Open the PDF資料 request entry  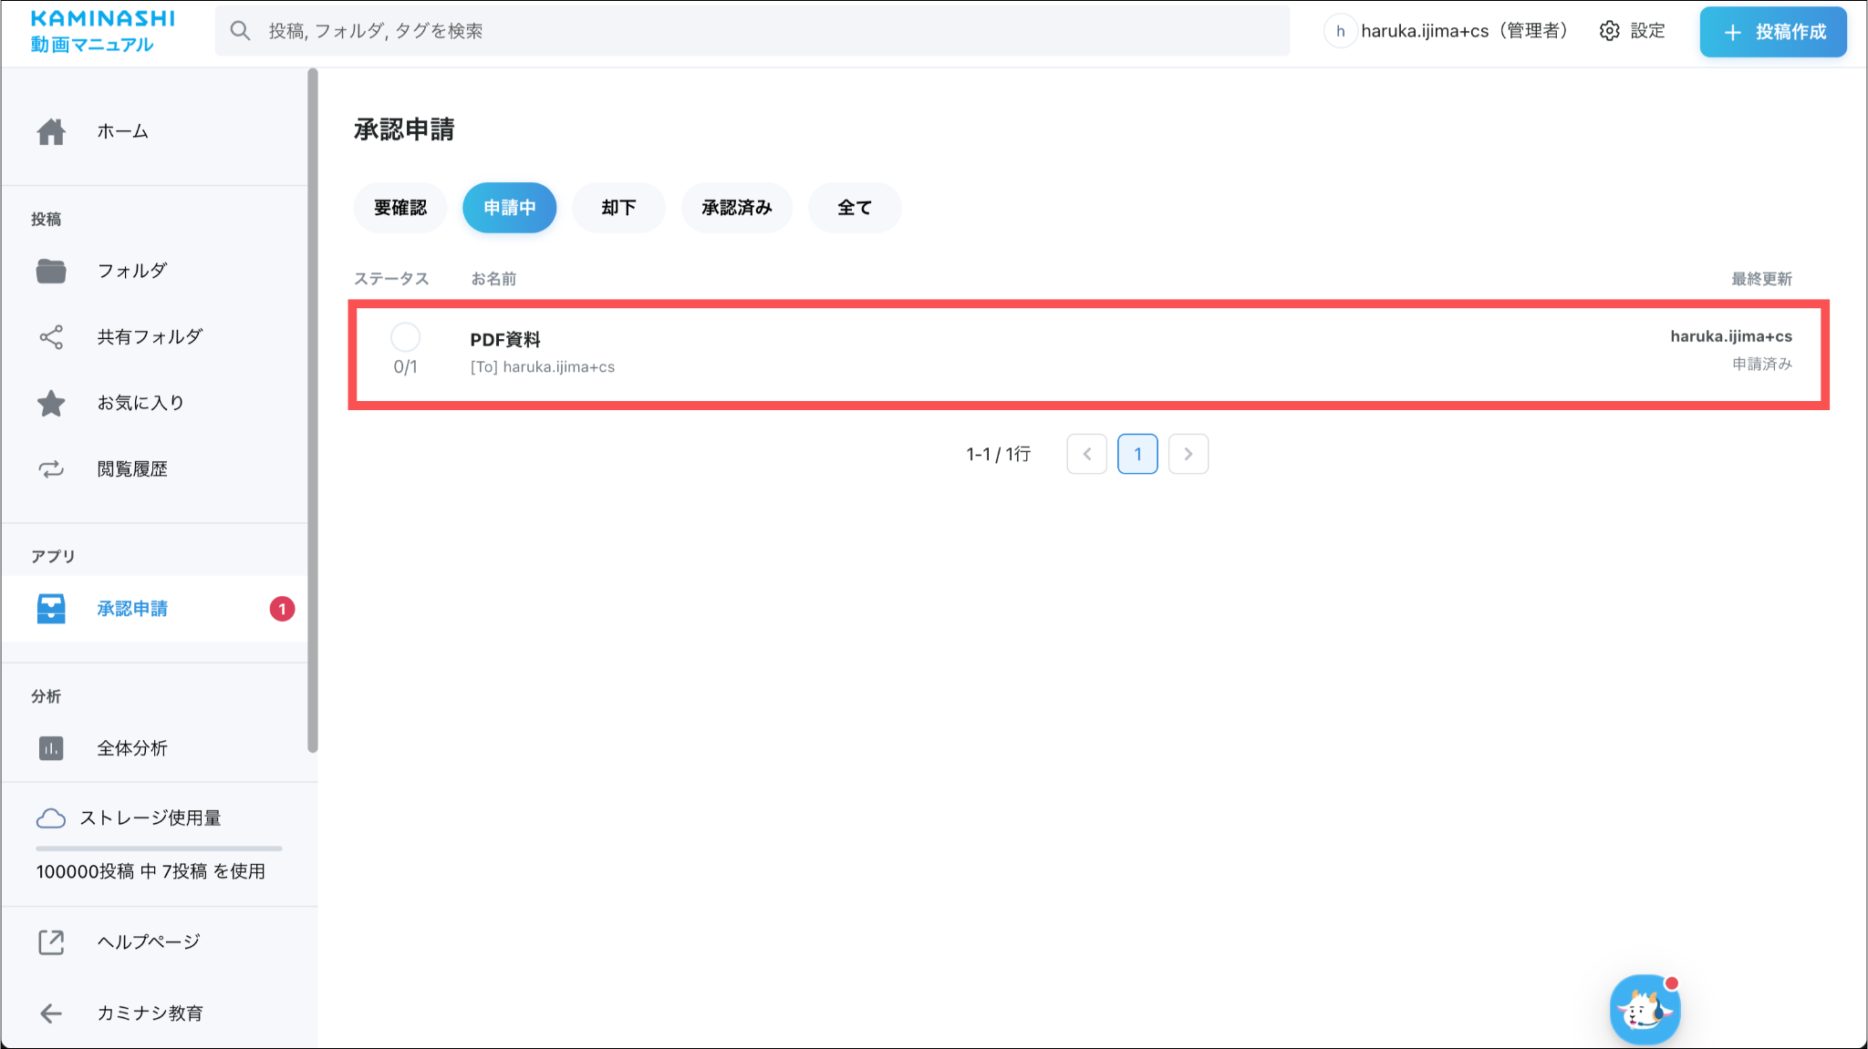[505, 340]
